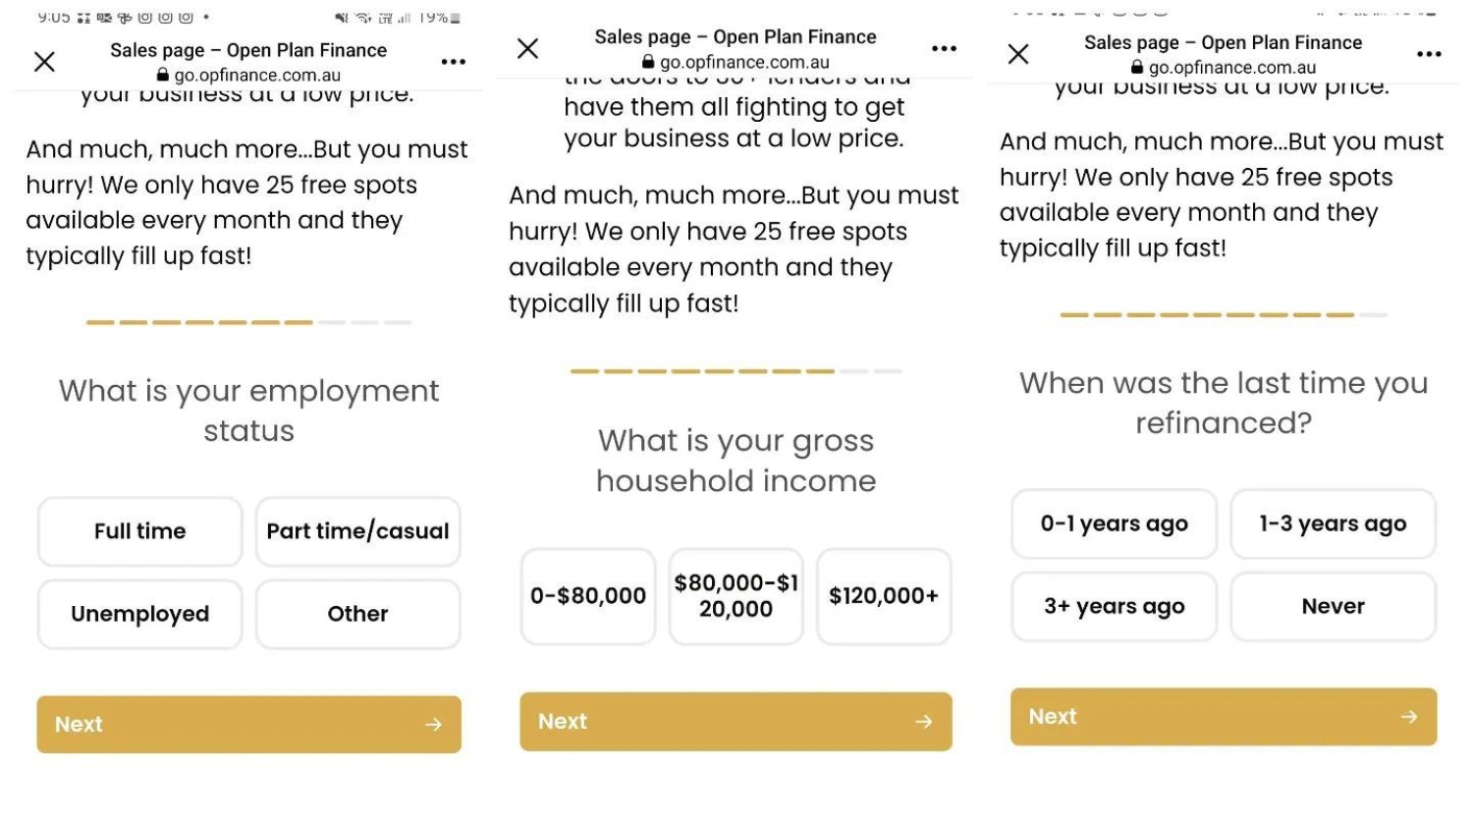This screenshot has width=1473, height=825.
Task: Select 0-1 years ago refinance option
Action: point(1115,524)
